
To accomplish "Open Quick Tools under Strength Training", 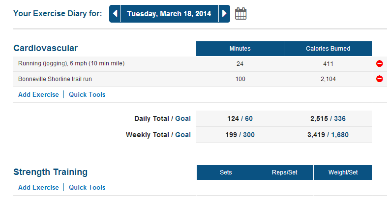I will tap(87, 187).
